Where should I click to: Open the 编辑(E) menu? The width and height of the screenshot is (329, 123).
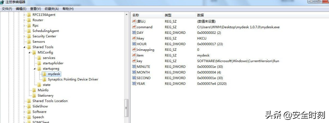[21, 9]
